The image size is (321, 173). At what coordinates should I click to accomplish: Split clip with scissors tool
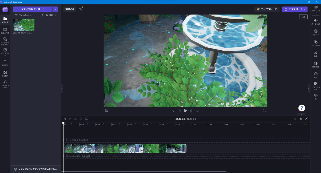[x=75, y=119]
